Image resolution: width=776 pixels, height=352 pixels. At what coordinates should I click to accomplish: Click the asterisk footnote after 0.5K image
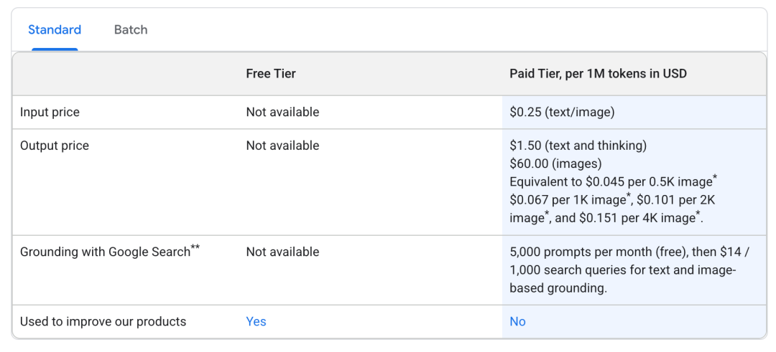click(x=715, y=178)
